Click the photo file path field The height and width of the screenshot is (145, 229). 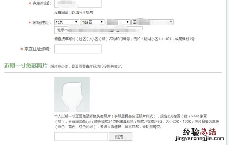81,136
